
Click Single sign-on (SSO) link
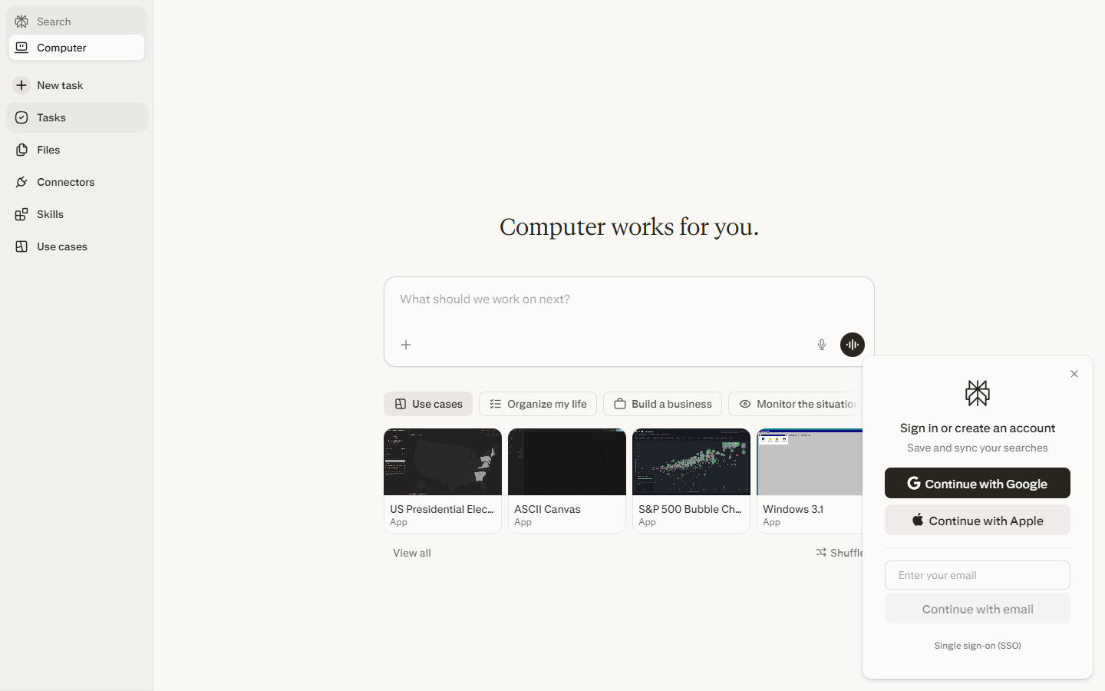[x=978, y=646]
